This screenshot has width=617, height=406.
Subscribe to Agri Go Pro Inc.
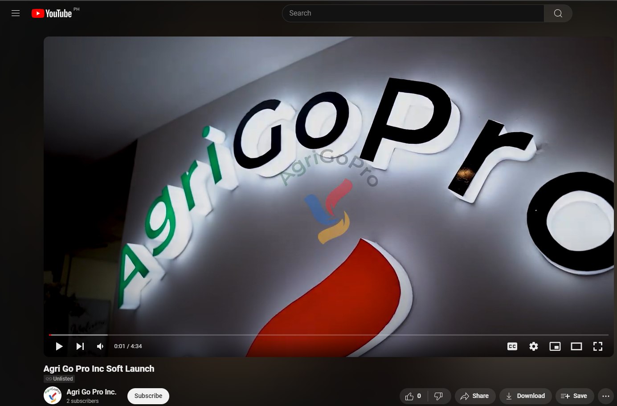click(x=148, y=396)
